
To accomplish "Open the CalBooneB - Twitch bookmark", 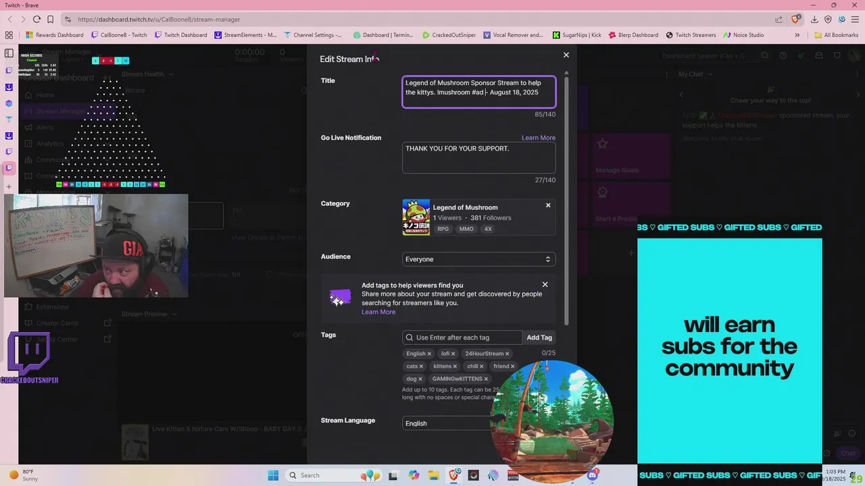I will click(119, 35).
